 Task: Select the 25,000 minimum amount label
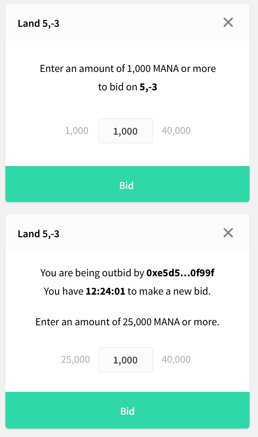pos(76,360)
